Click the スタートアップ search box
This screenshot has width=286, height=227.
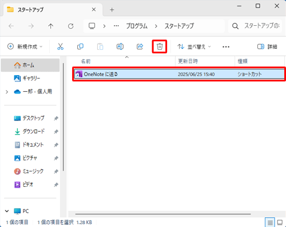[256, 26]
